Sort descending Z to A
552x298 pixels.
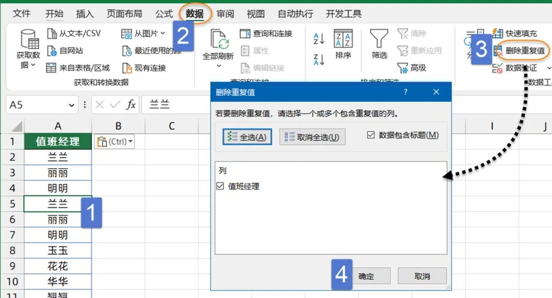(319, 59)
